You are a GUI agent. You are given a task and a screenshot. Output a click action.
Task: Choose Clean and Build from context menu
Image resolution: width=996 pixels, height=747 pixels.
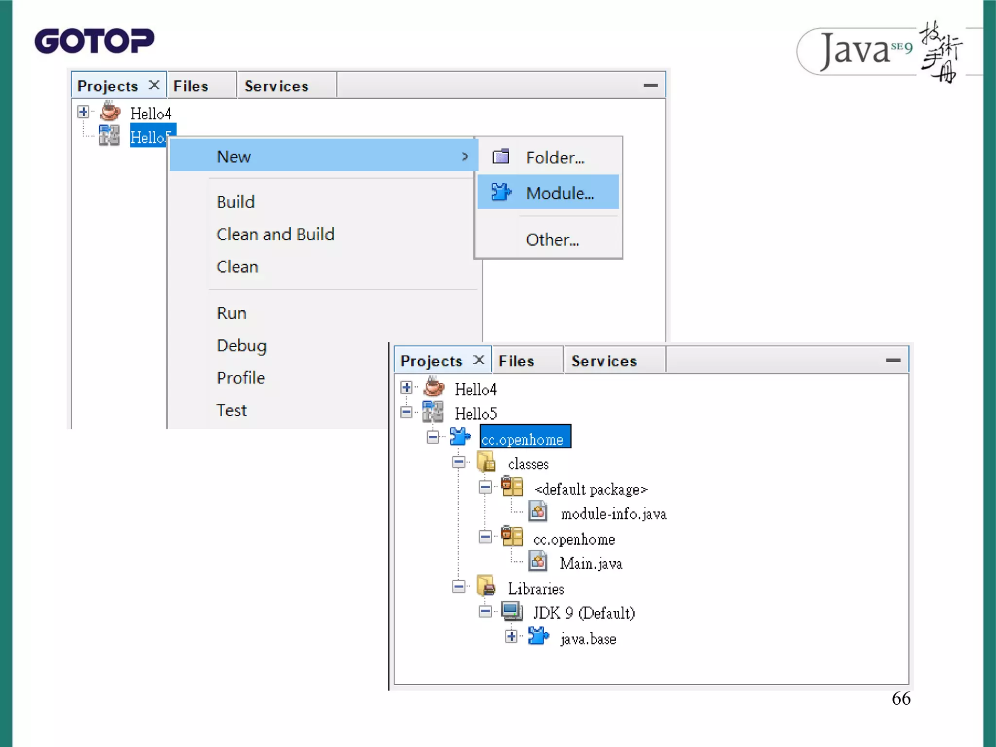(x=275, y=234)
